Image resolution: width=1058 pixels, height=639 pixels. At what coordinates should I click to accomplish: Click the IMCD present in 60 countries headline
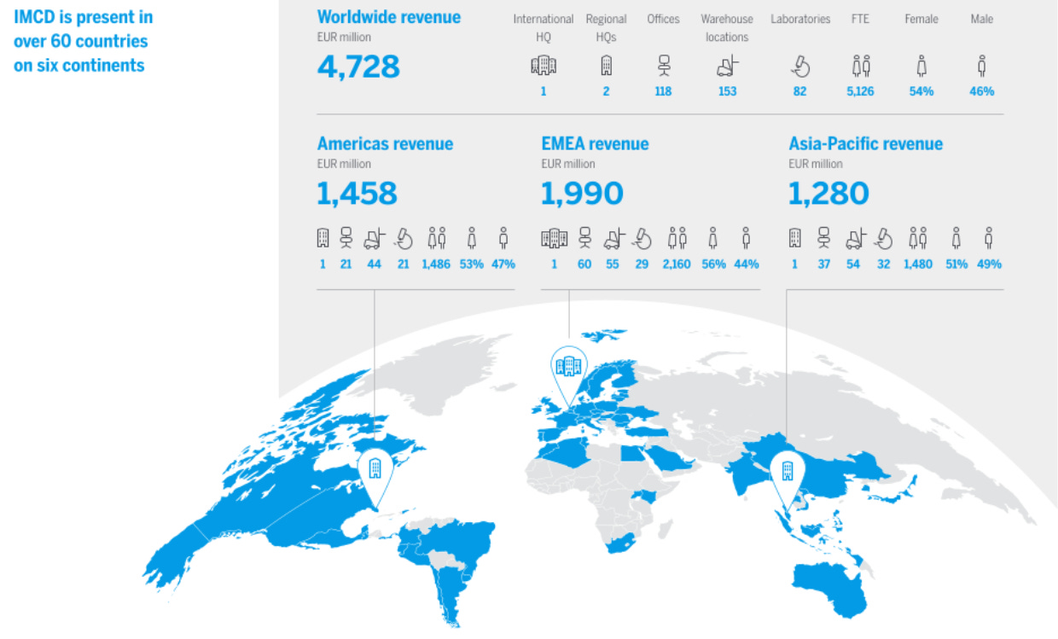pyautogui.click(x=83, y=41)
